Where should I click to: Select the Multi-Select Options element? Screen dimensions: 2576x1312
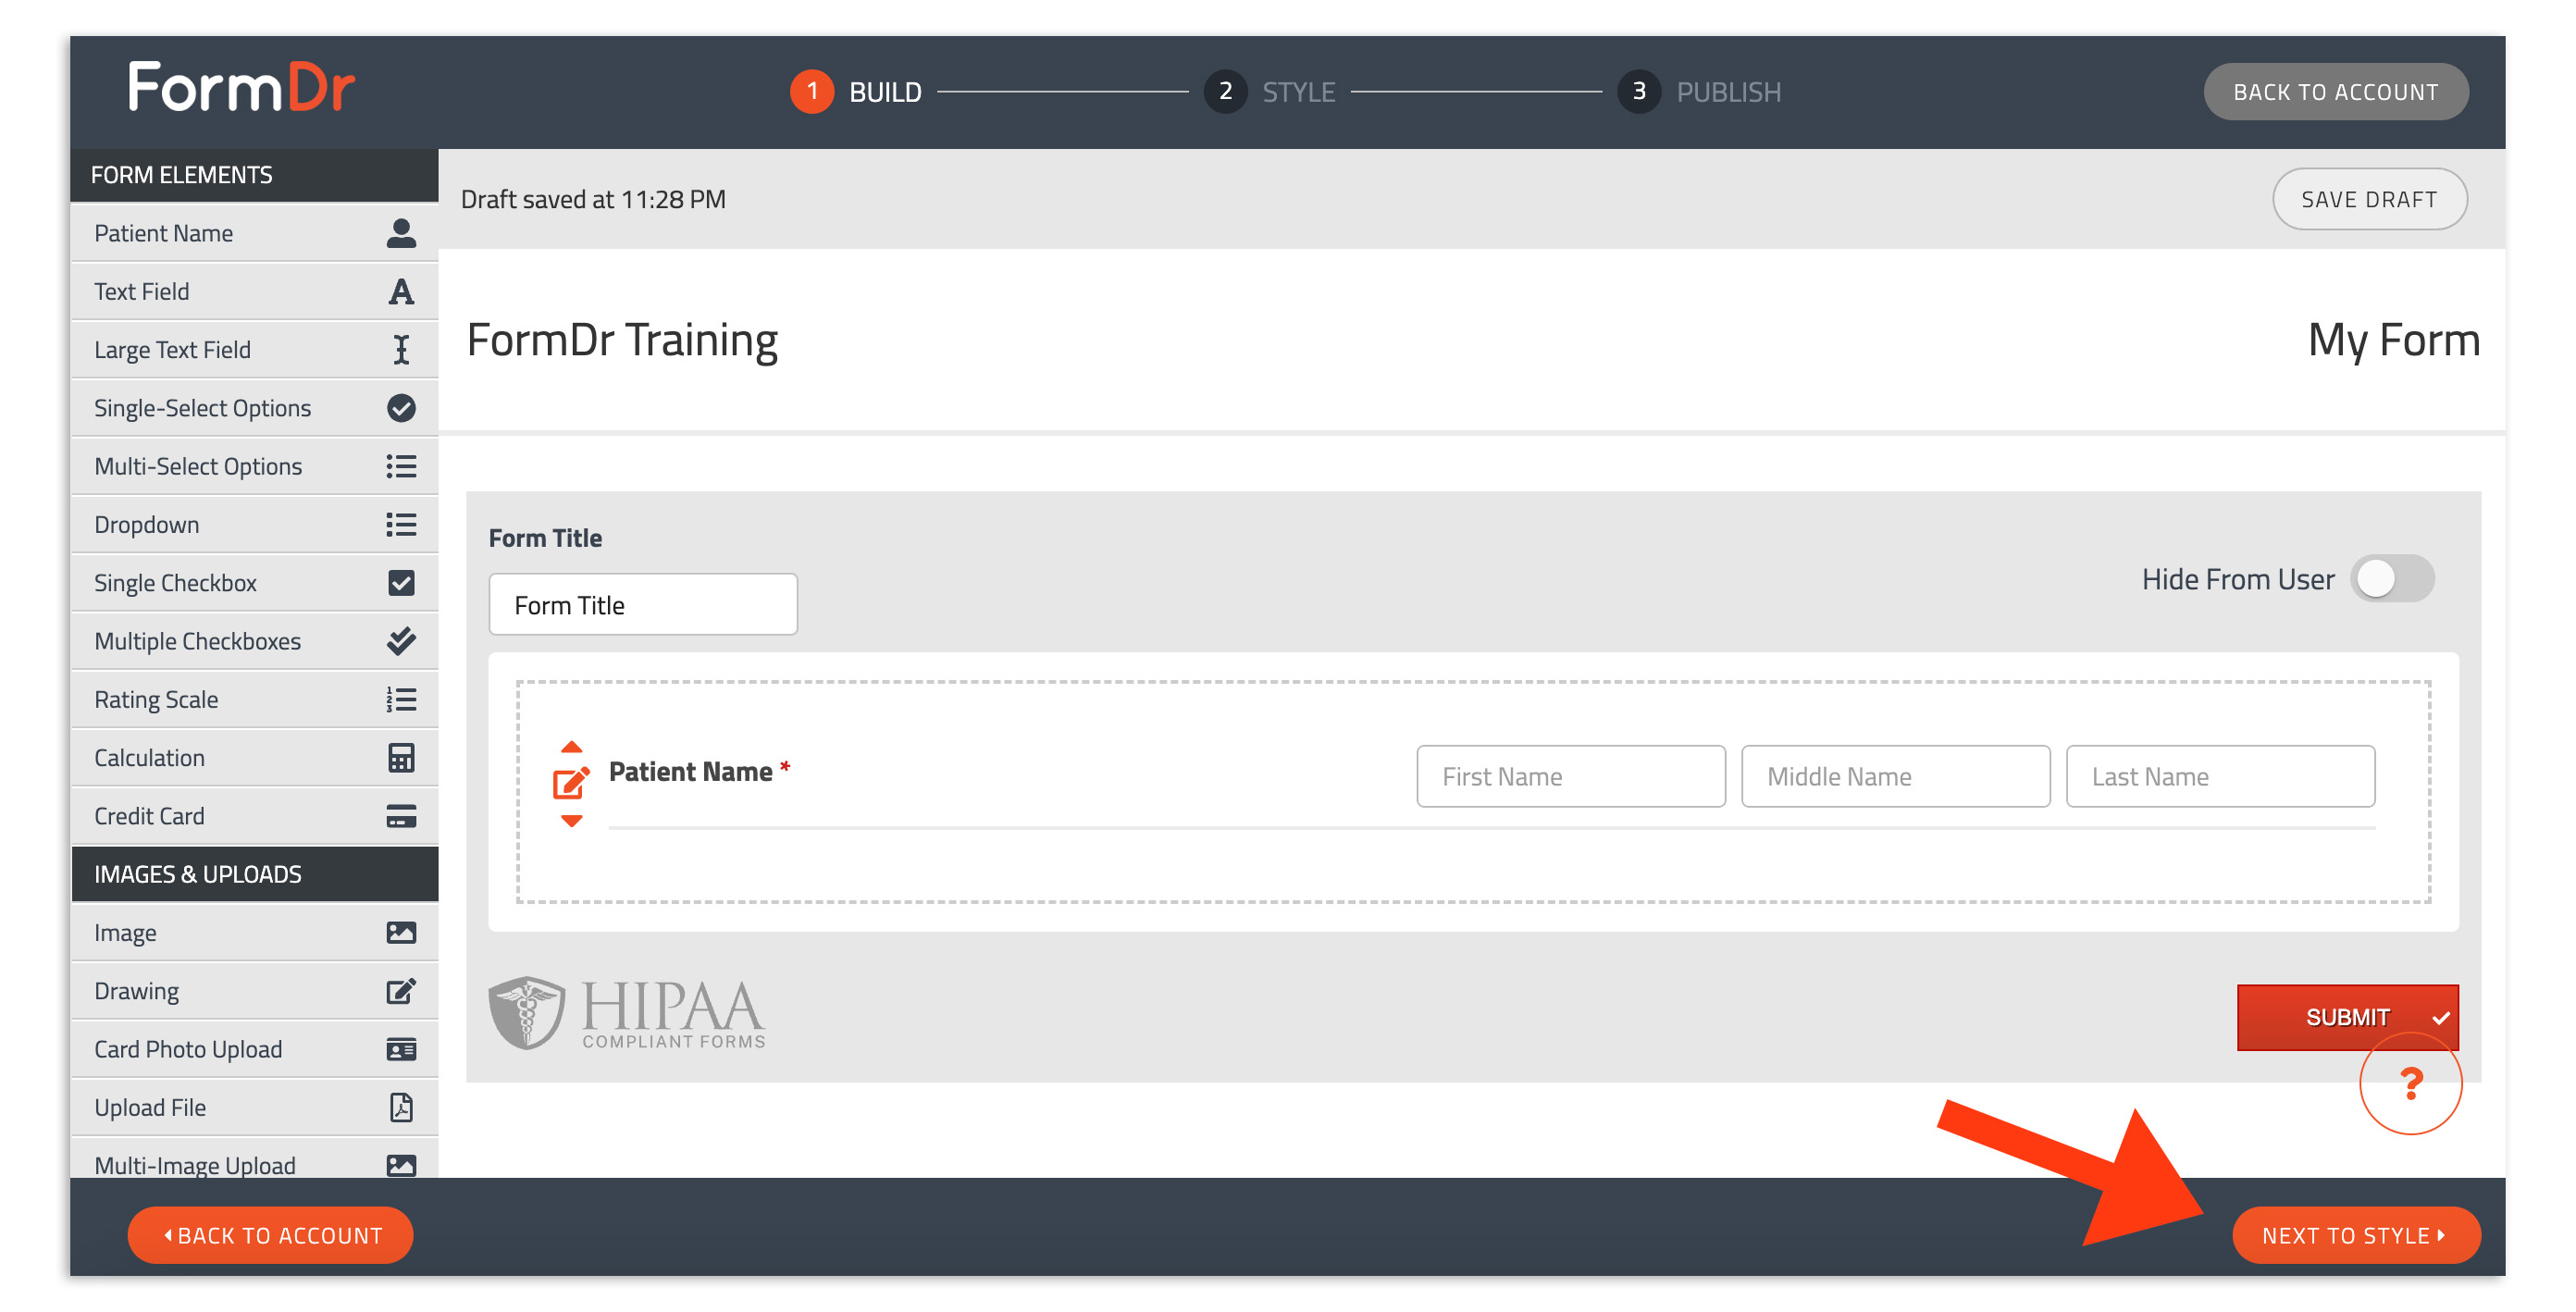[255, 466]
